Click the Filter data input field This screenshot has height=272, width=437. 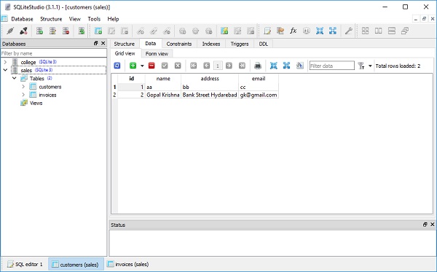point(331,66)
